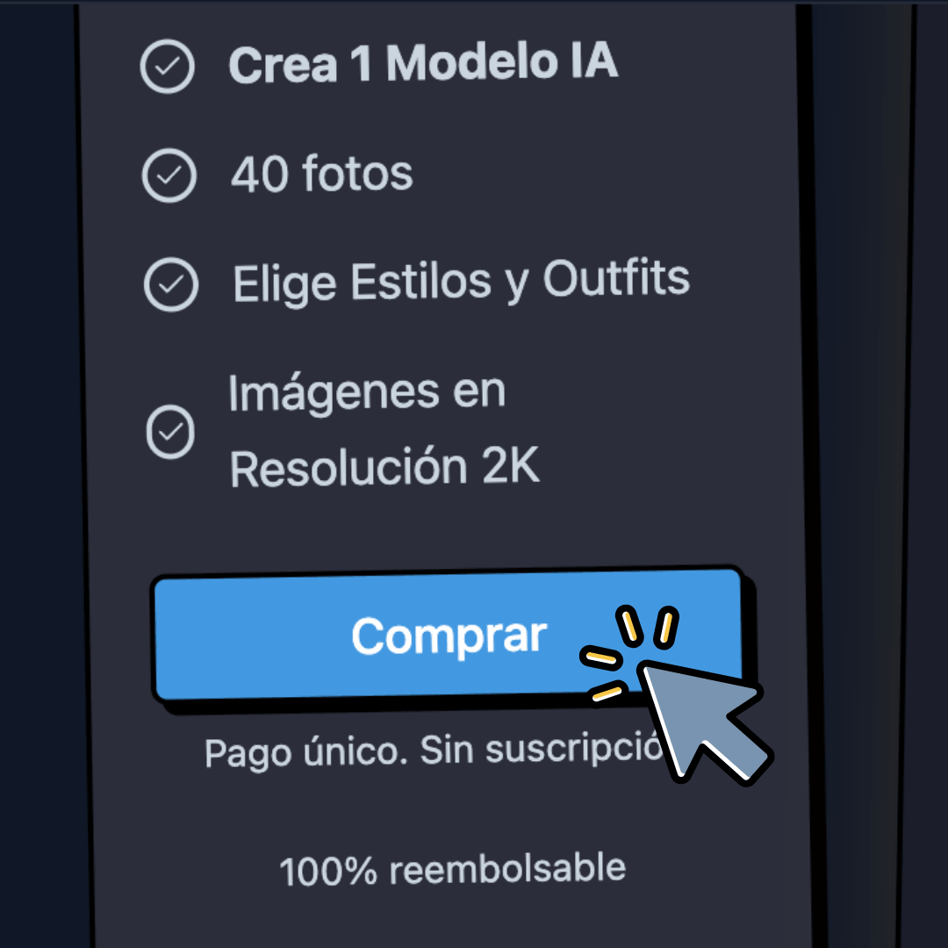Click the letters IA in the bold heading

(x=593, y=61)
